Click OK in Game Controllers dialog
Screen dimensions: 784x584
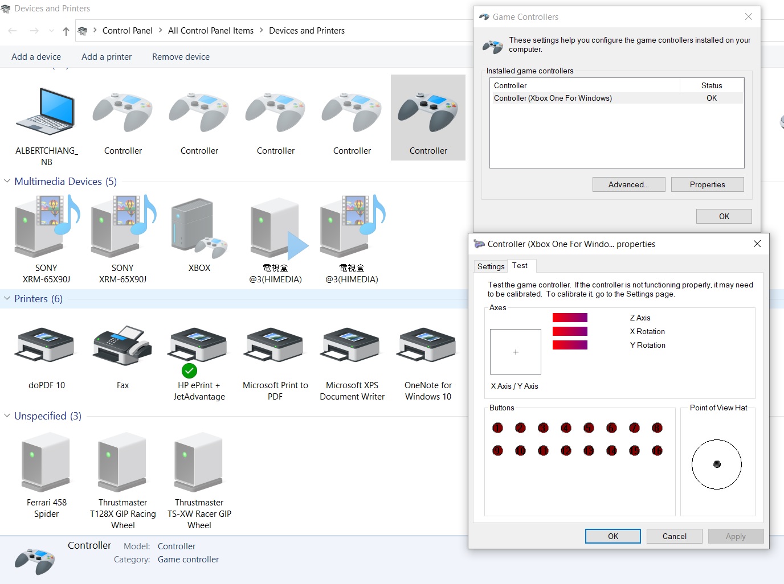tap(724, 216)
